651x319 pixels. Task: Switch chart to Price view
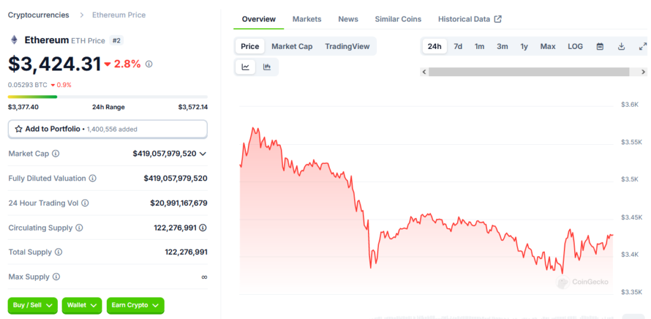click(250, 46)
